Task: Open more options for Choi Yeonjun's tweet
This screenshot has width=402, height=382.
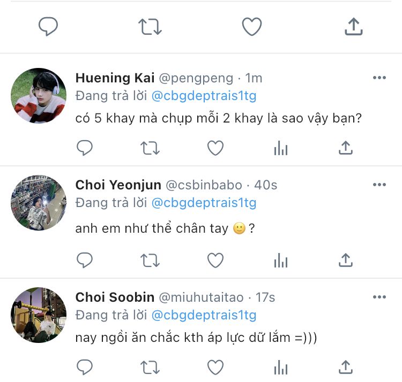Action: pyautogui.click(x=379, y=185)
